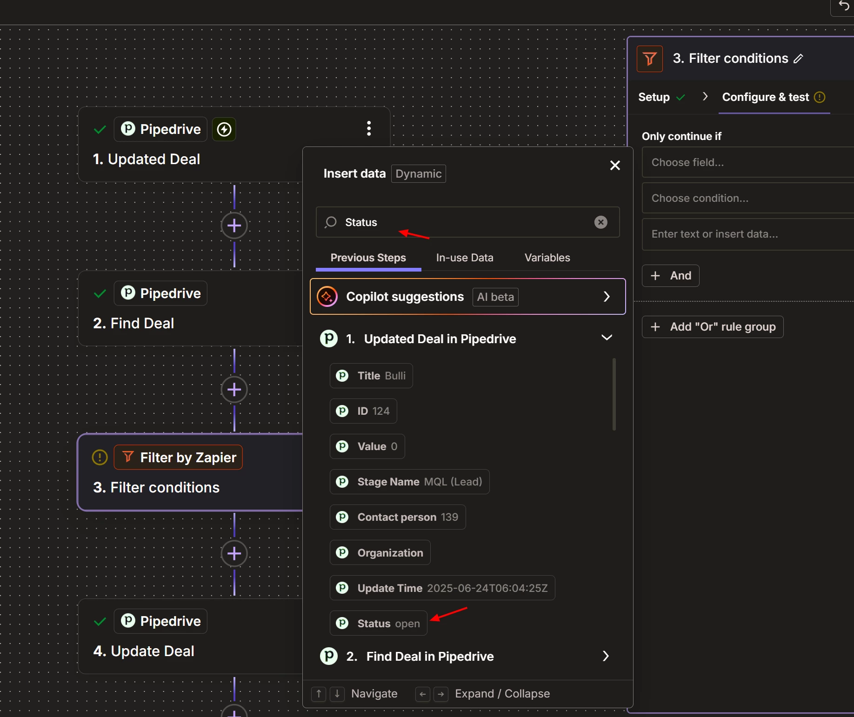Select the 3. Filter conditions step card
The width and height of the screenshot is (854, 717).
point(191,472)
